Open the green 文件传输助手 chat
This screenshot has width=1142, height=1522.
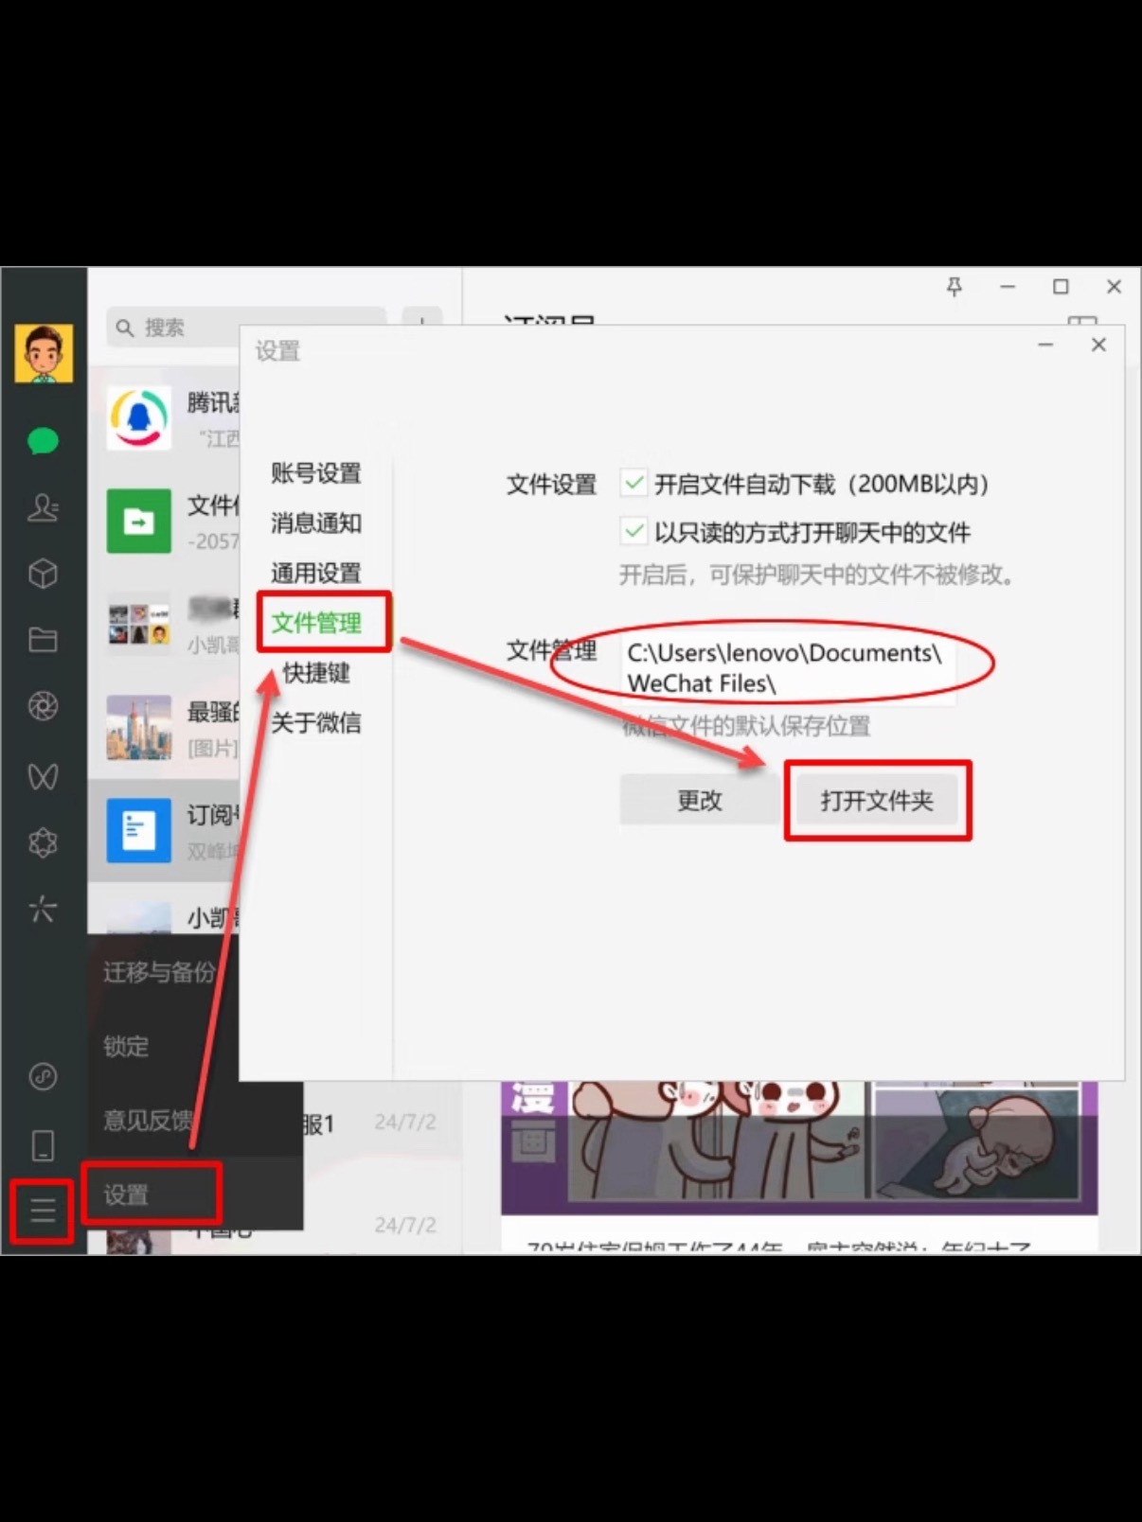click(x=139, y=521)
